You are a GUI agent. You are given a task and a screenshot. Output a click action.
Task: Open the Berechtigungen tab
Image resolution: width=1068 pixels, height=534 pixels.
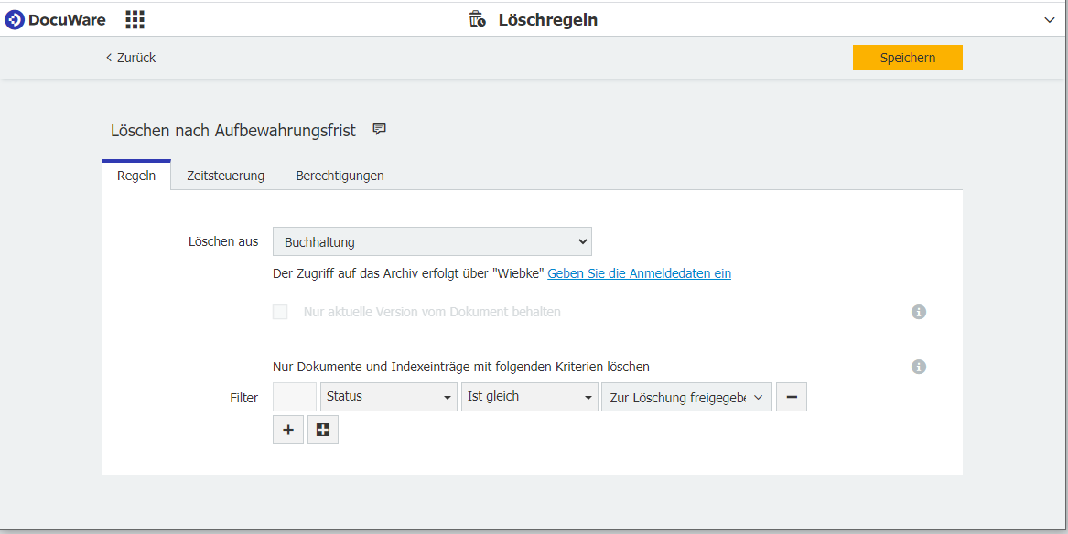(x=340, y=175)
